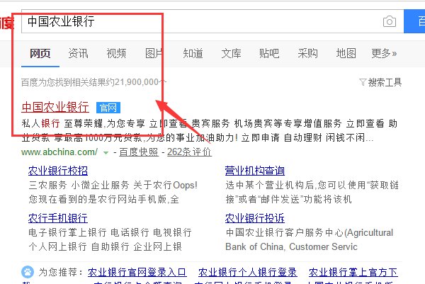Image resolution: width=425 pixels, height=284 pixels.
Task: Switch to the 资讯 tab
Action: pyautogui.click(x=78, y=53)
